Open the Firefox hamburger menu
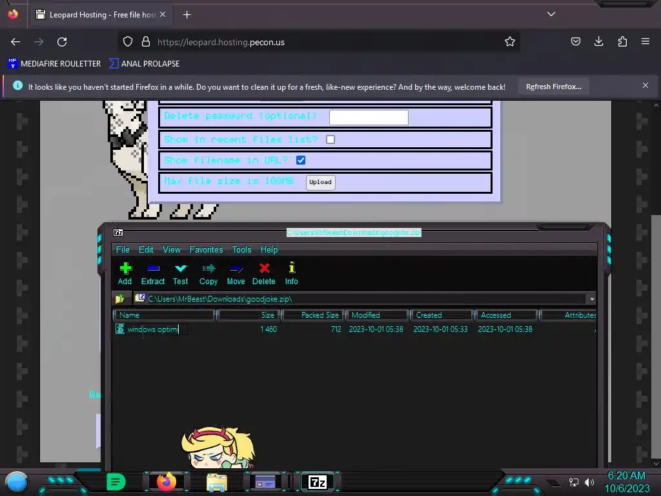Screen dimensions: 661x496 pyautogui.click(x=646, y=41)
